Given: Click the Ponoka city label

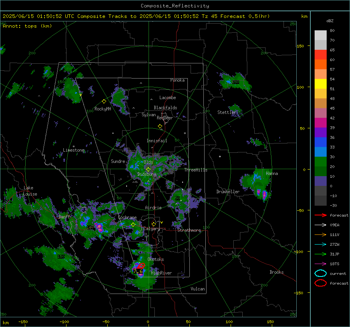Looking at the screenshot, I should 177,80.
